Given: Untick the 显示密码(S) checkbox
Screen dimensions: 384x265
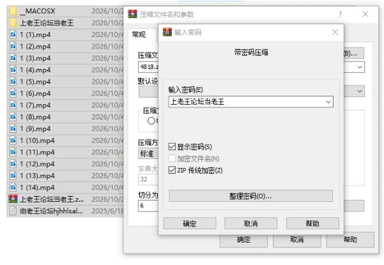Looking at the screenshot, I should point(172,147).
